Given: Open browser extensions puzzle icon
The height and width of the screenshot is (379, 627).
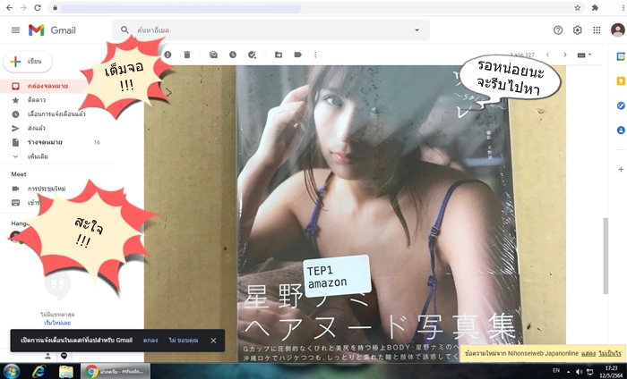Looking at the screenshot, I should [595, 7].
